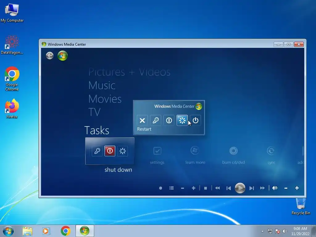Select the Music menu item
Viewport: 316px width, 237px height.
[102, 85]
